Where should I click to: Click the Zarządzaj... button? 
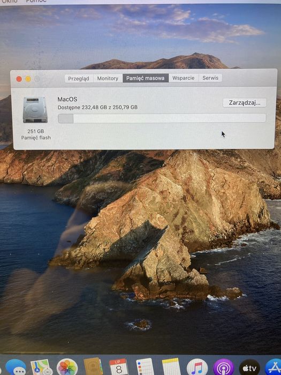245,103
